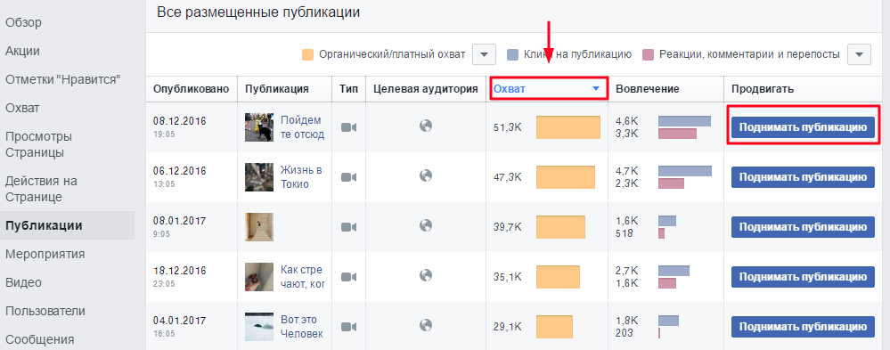
Task: Click orange reach bar for 51,3K
Action: (568, 127)
